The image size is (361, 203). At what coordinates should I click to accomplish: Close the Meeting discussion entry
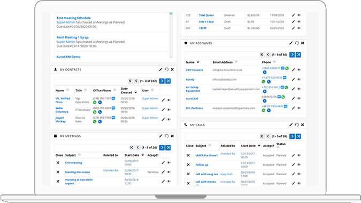[x=58, y=172]
